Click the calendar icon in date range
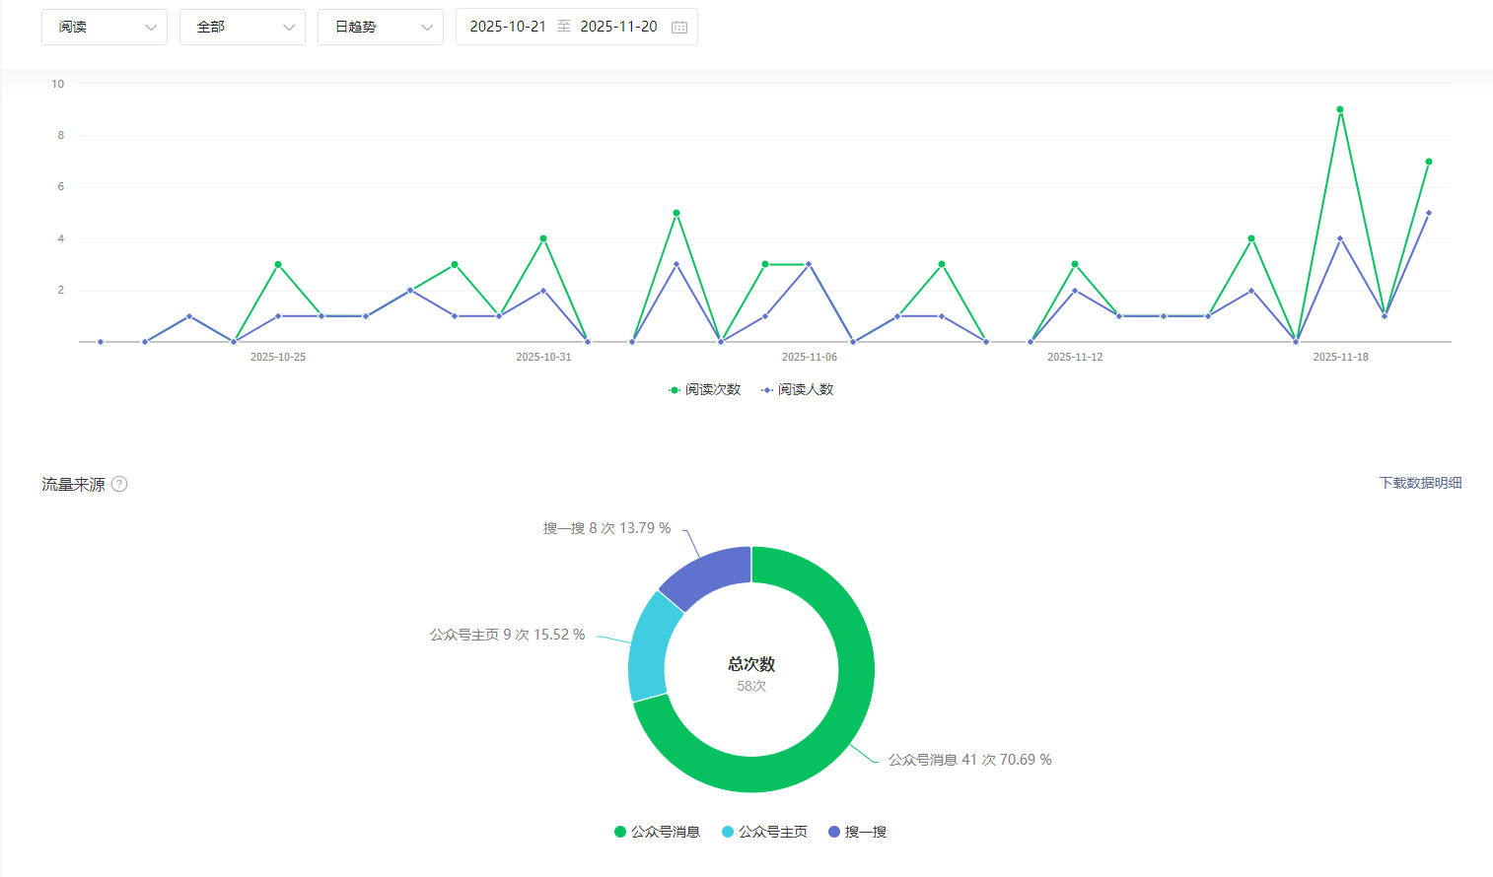This screenshot has height=877, width=1493. [679, 27]
